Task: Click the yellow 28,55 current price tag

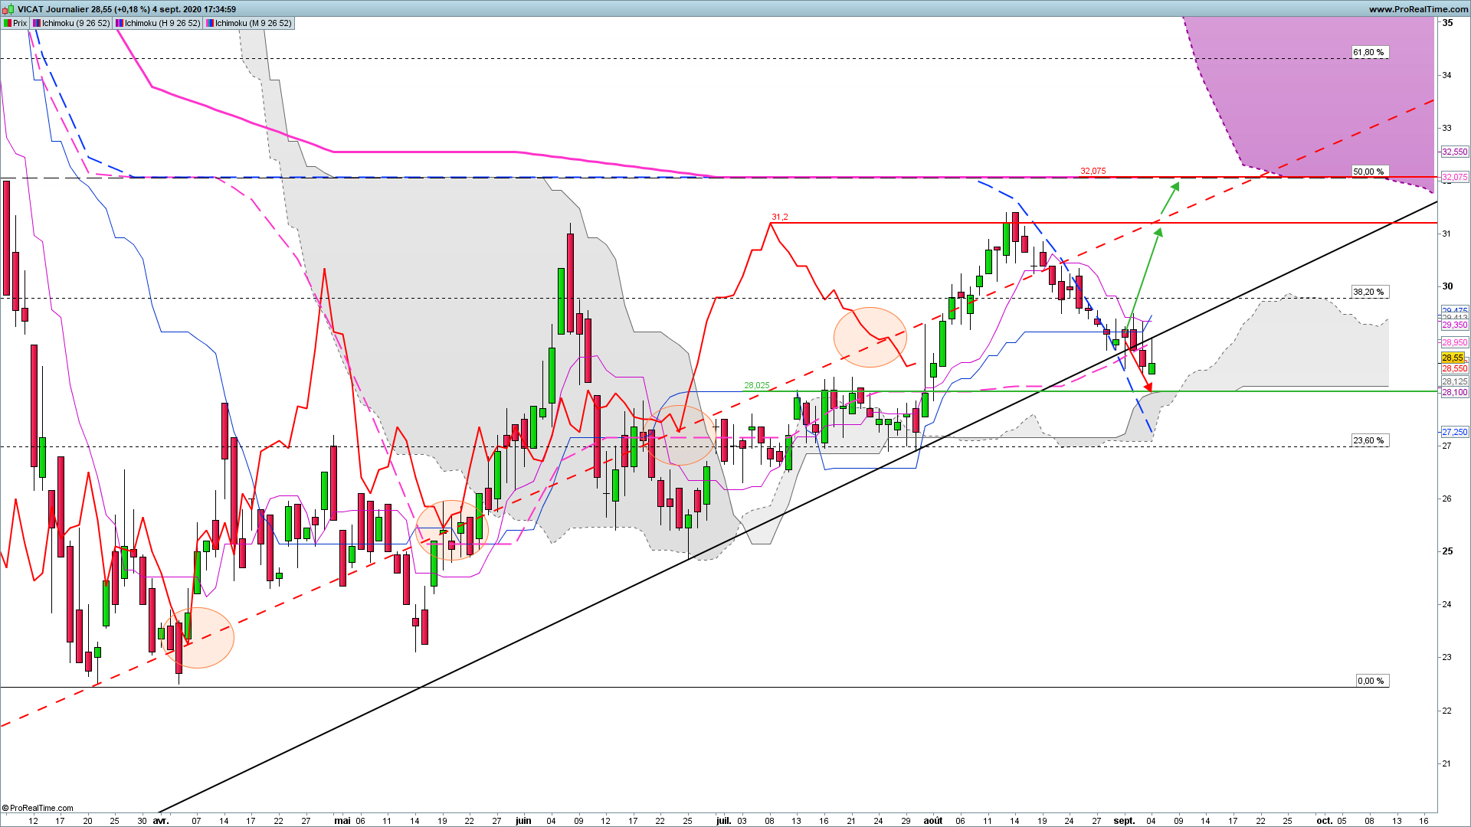Action: 1453,358
